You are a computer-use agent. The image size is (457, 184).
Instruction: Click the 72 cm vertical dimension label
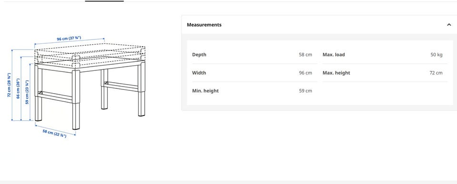pyautogui.click(x=10, y=85)
